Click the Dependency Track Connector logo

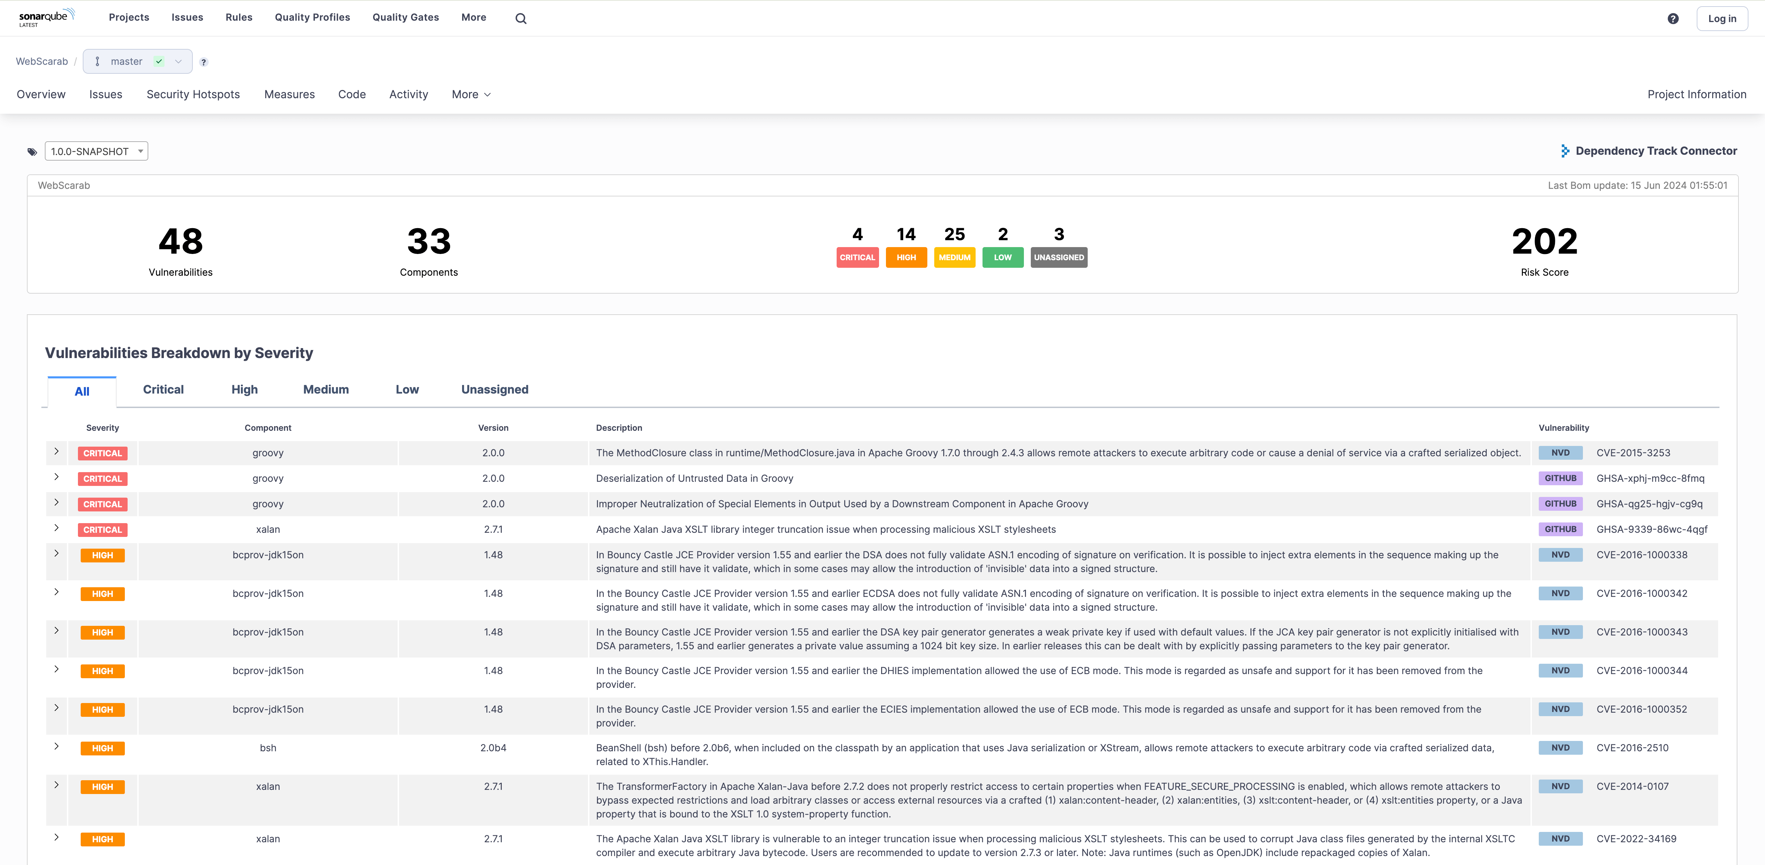[x=1565, y=151]
